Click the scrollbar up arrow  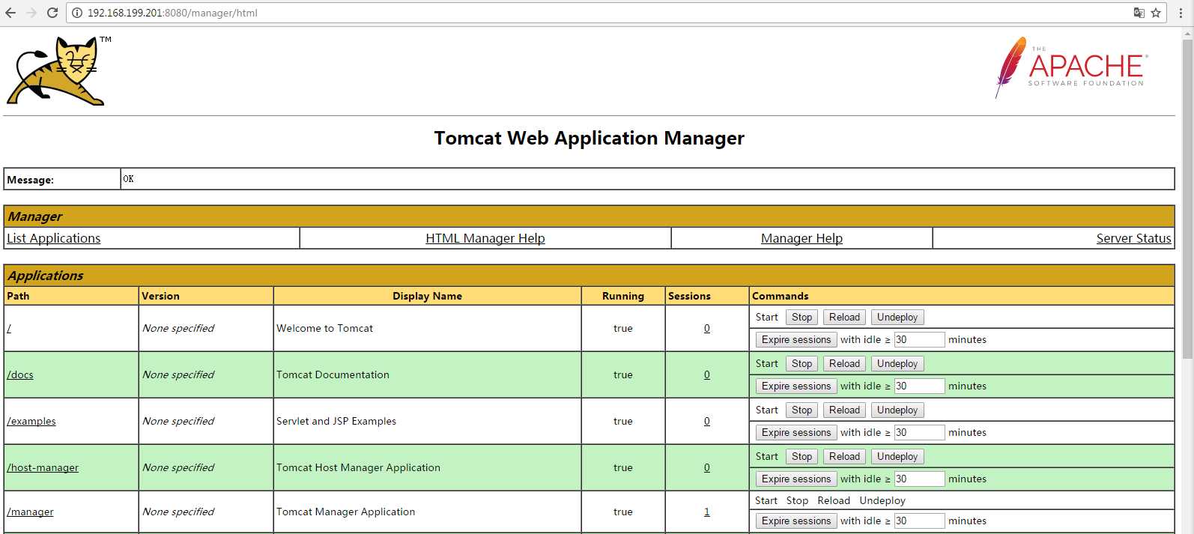pyautogui.click(x=1187, y=33)
